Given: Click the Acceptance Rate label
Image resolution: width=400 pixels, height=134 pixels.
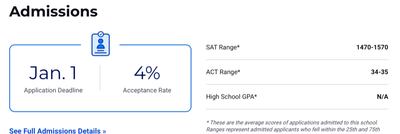Looking at the screenshot, I should [x=147, y=90].
